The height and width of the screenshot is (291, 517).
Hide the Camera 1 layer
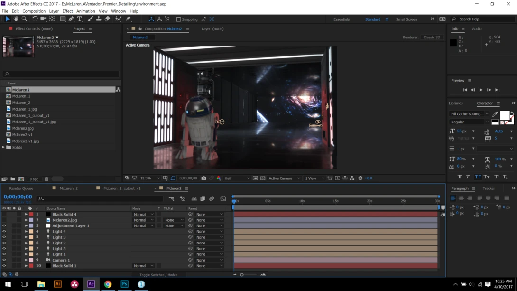pos(4,260)
